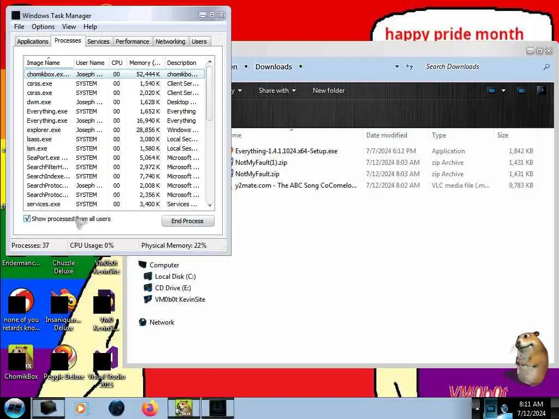Click the Start orb on the taskbar
Viewport: 559px width, 419px height.
[x=14, y=408]
